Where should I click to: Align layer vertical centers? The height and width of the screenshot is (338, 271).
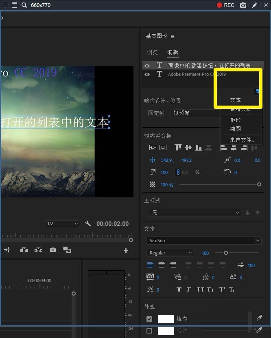click(x=188, y=148)
